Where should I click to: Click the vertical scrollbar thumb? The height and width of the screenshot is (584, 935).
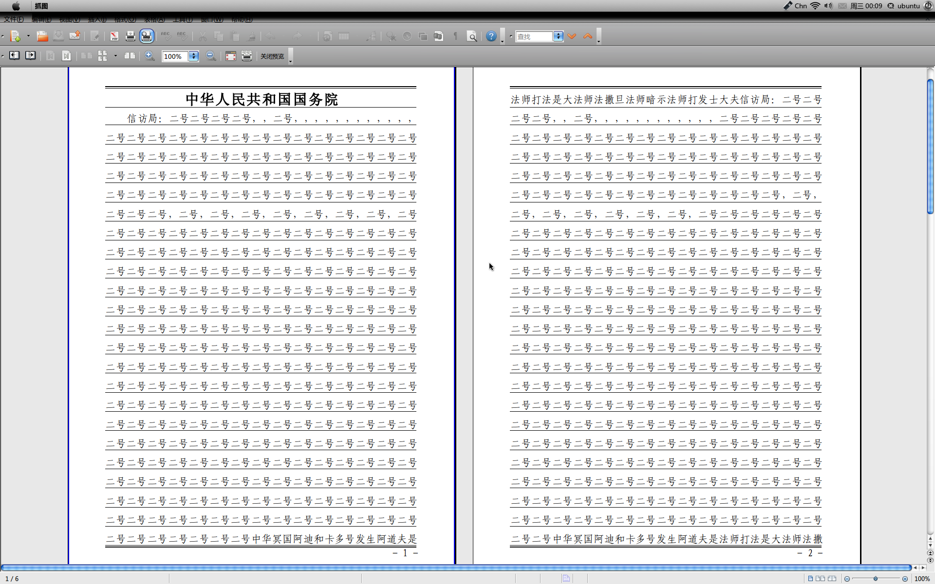click(x=930, y=146)
